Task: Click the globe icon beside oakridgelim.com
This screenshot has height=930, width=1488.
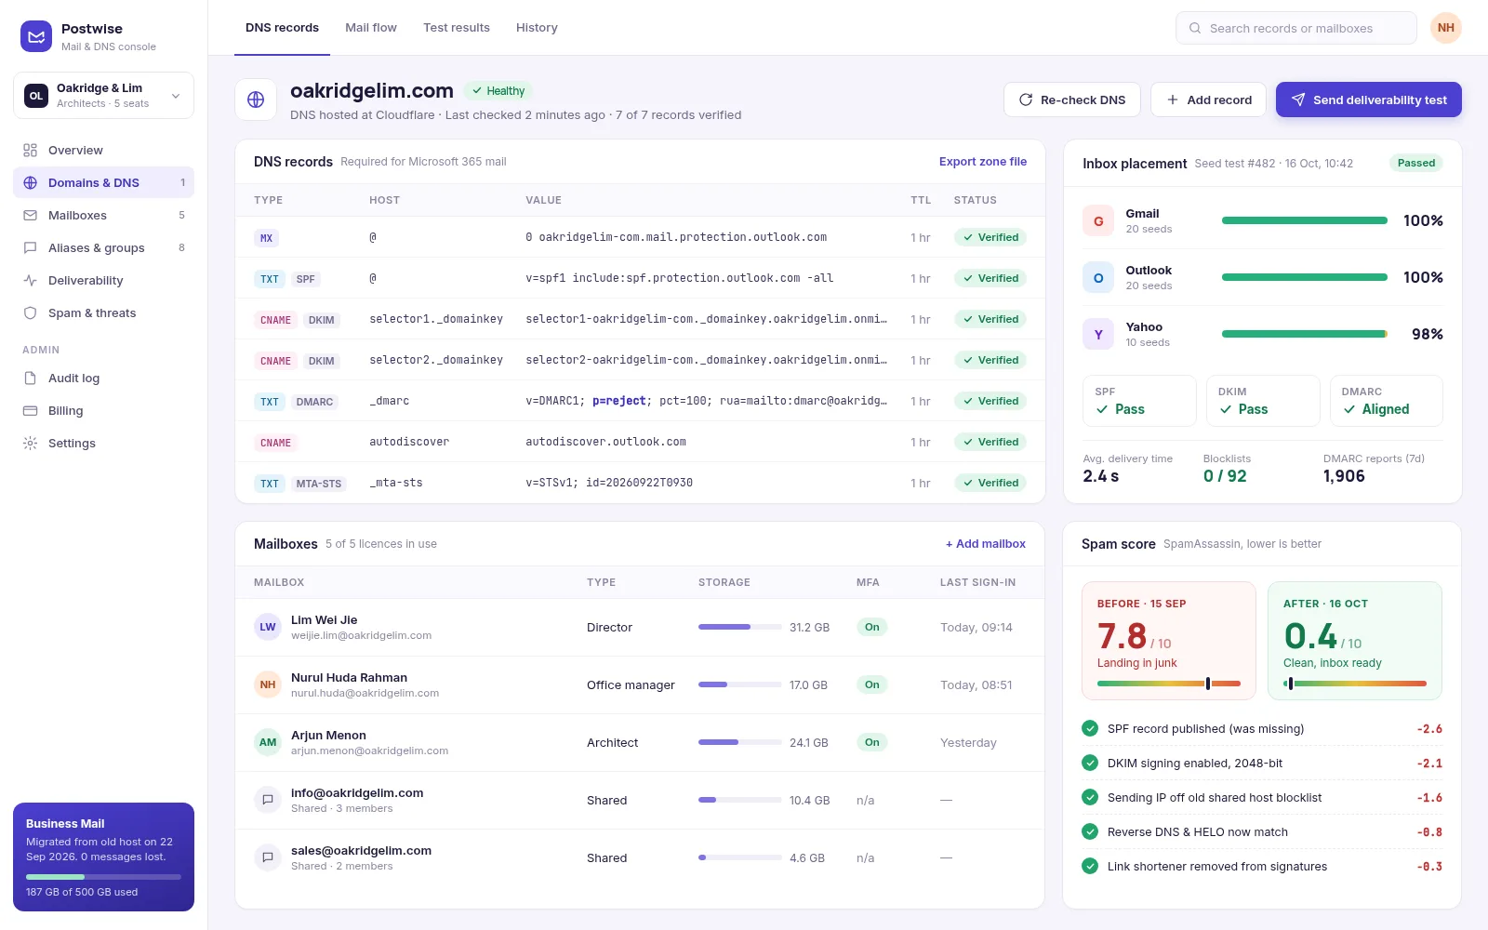Action: pos(256,100)
